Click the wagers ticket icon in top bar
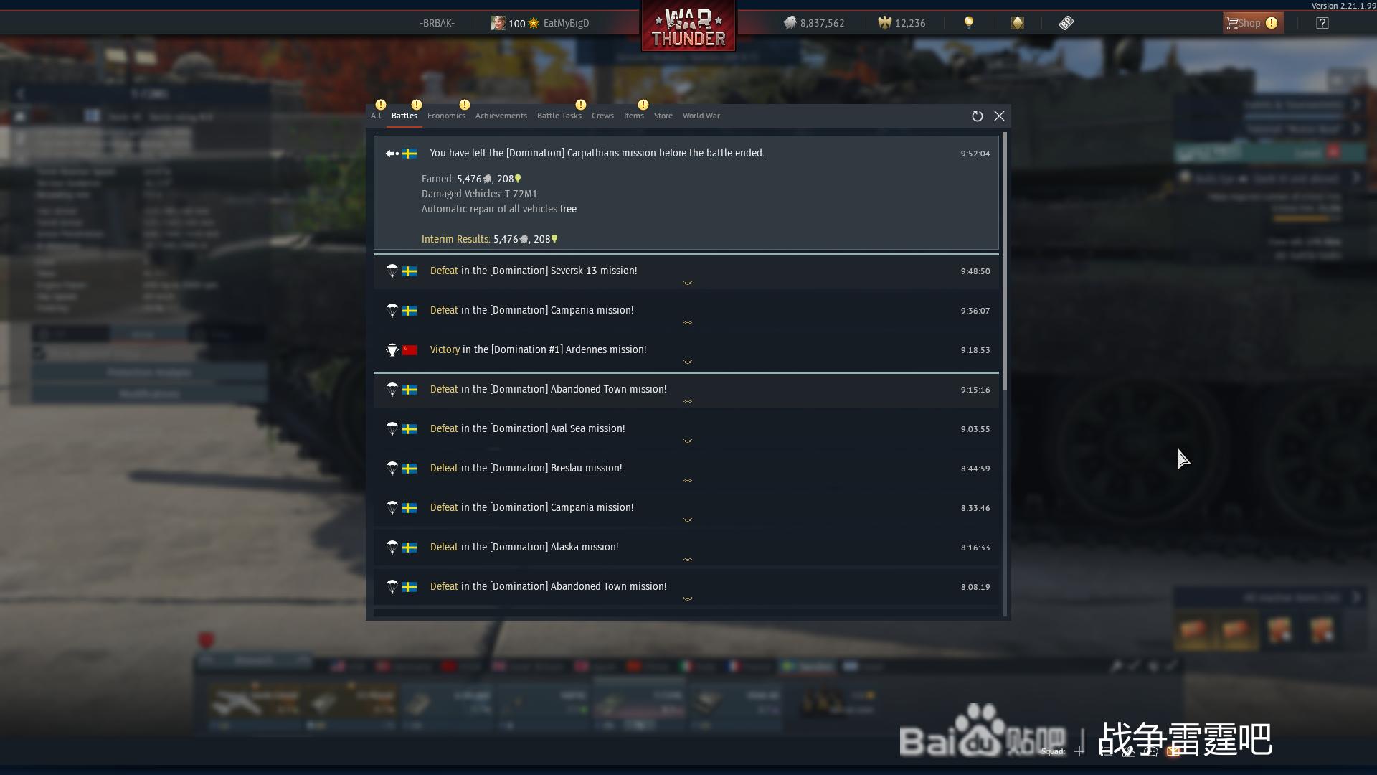The image size is (1377, 775). [x=1066, y=23]
